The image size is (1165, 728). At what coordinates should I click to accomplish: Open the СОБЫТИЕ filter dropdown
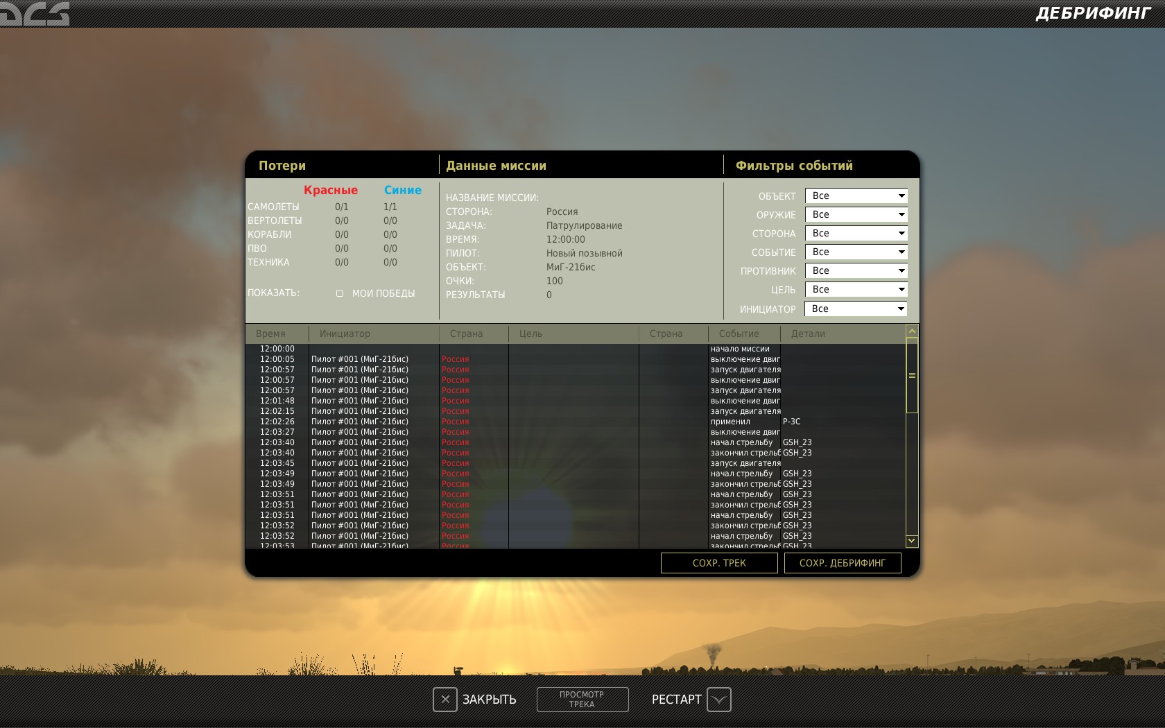pyautogui.click(x=856, y=252)
